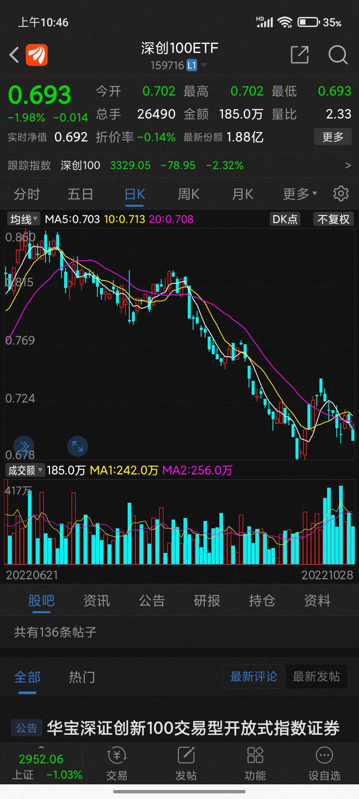Open the 华宝深证创新100 announcement post
The image size is (359, 799).
[193, 728]
